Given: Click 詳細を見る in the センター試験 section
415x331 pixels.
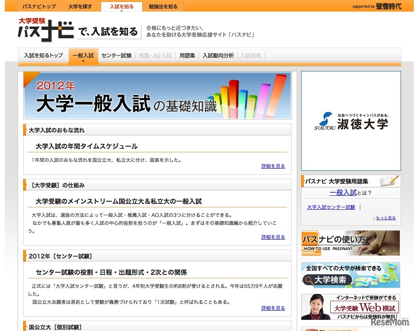Looking at the screenshot, I should tap(273, 307).
